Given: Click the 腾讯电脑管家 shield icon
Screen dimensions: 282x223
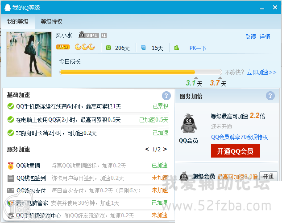Looking at the screenshot, I should (10, 203).
